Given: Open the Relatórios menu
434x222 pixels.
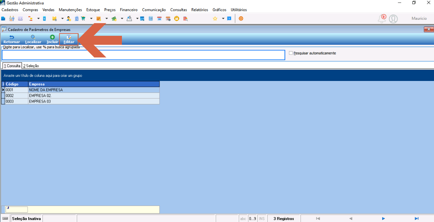Looking at the screenshot, I should pos(199,10).
